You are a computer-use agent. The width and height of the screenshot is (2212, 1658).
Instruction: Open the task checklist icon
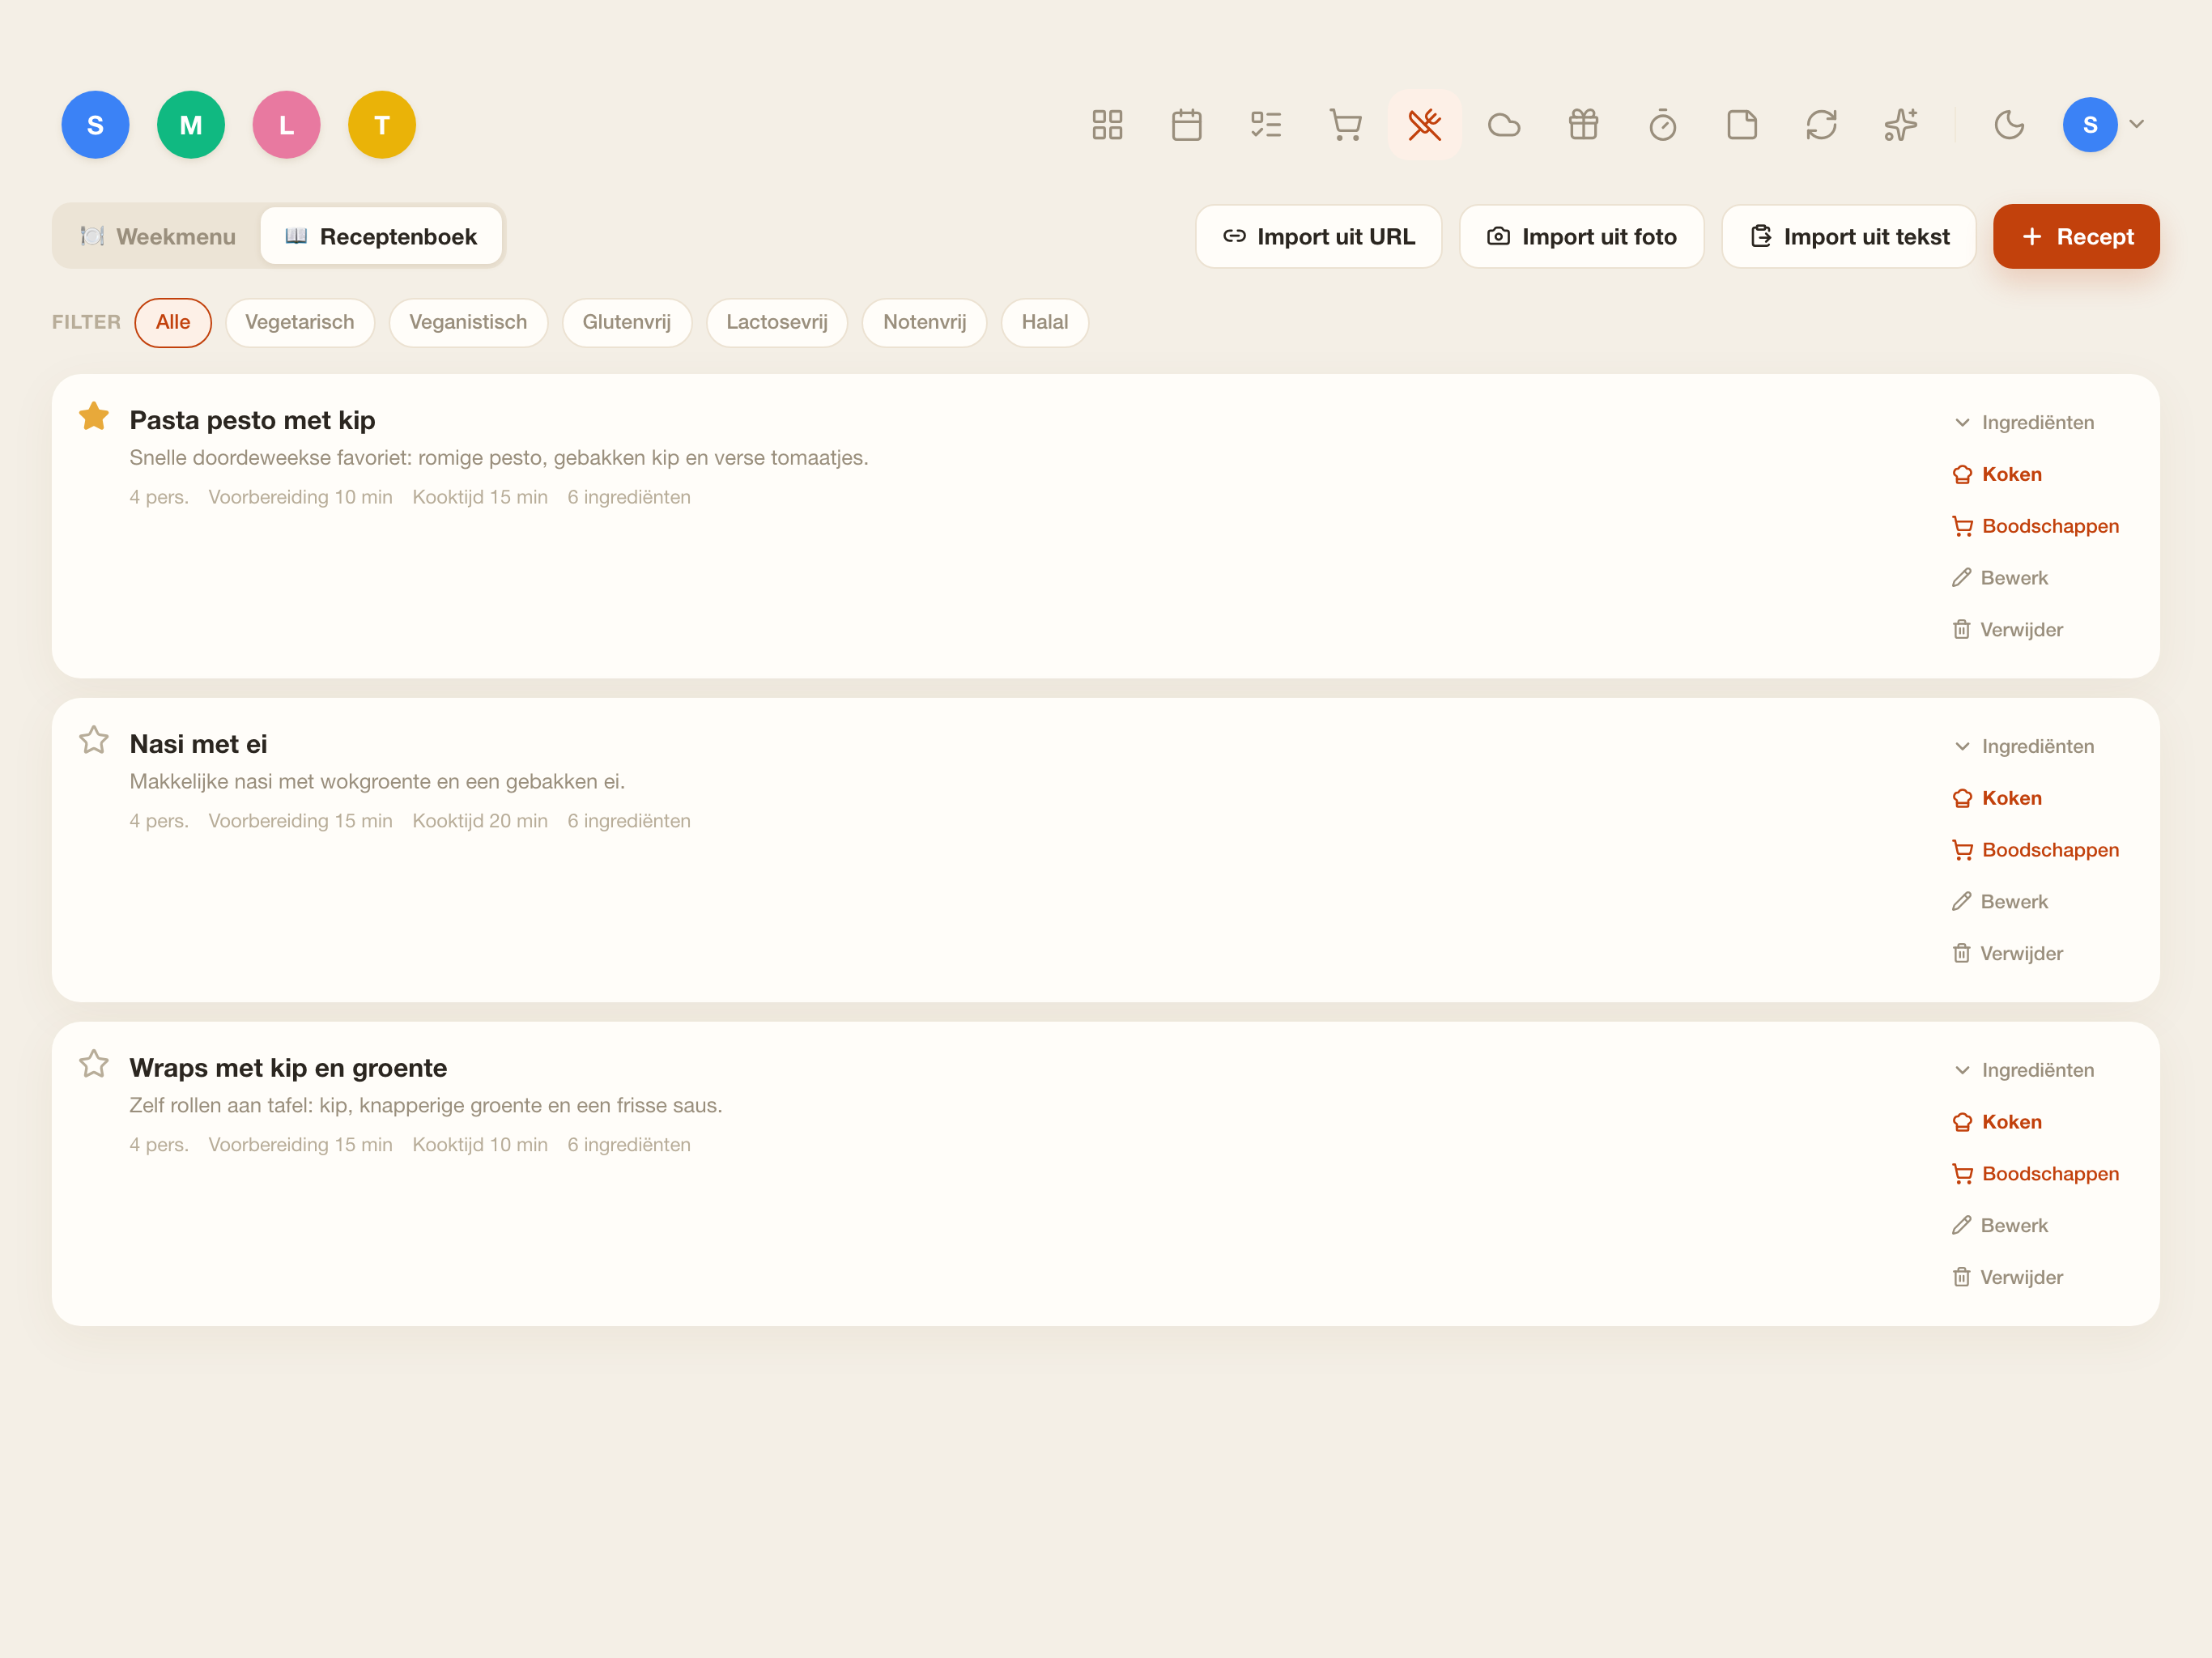1266,125
